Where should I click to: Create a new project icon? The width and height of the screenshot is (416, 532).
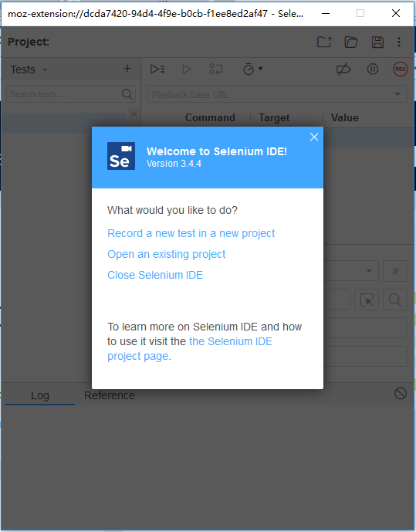click(x=324, y=42)
